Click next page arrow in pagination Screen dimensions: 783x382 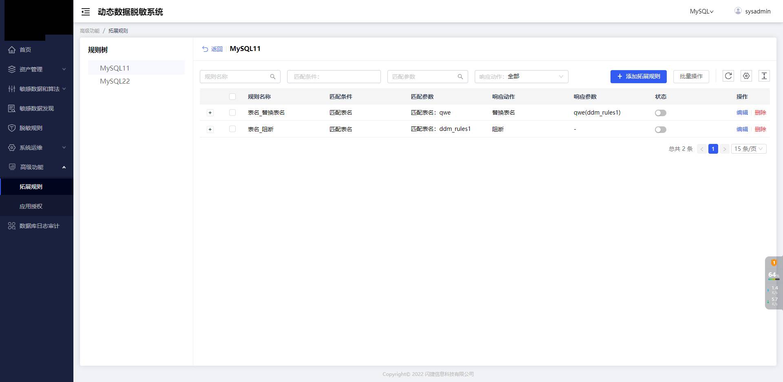[x=725, y=149]
